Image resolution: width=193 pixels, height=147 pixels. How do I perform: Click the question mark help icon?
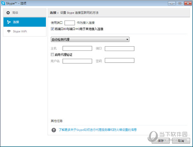point(54,130)
